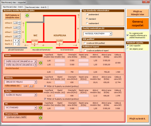Select the Navrhovaný stav - krok I. tab
151x126 pixels.
[x=13, y=7]
